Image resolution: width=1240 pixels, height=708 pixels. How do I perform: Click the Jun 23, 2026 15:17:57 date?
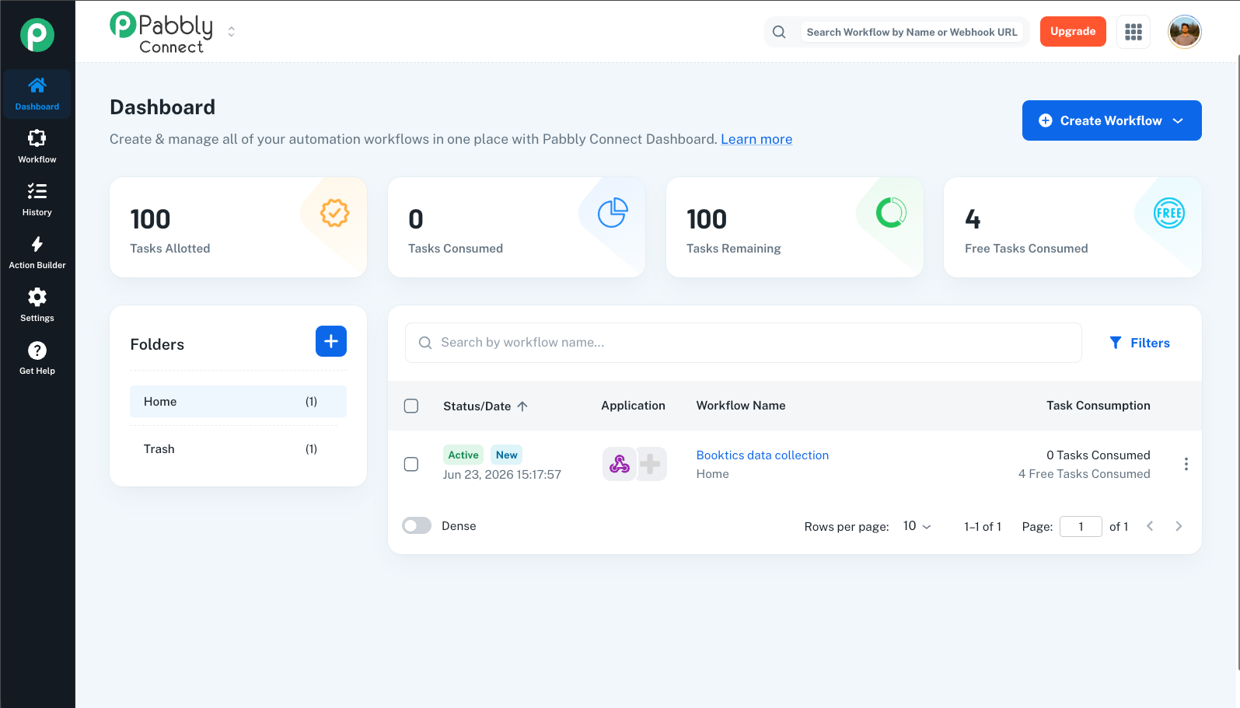(x=502, y=475)
